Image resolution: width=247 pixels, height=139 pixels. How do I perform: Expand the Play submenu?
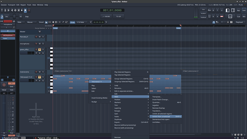(100, 86)
